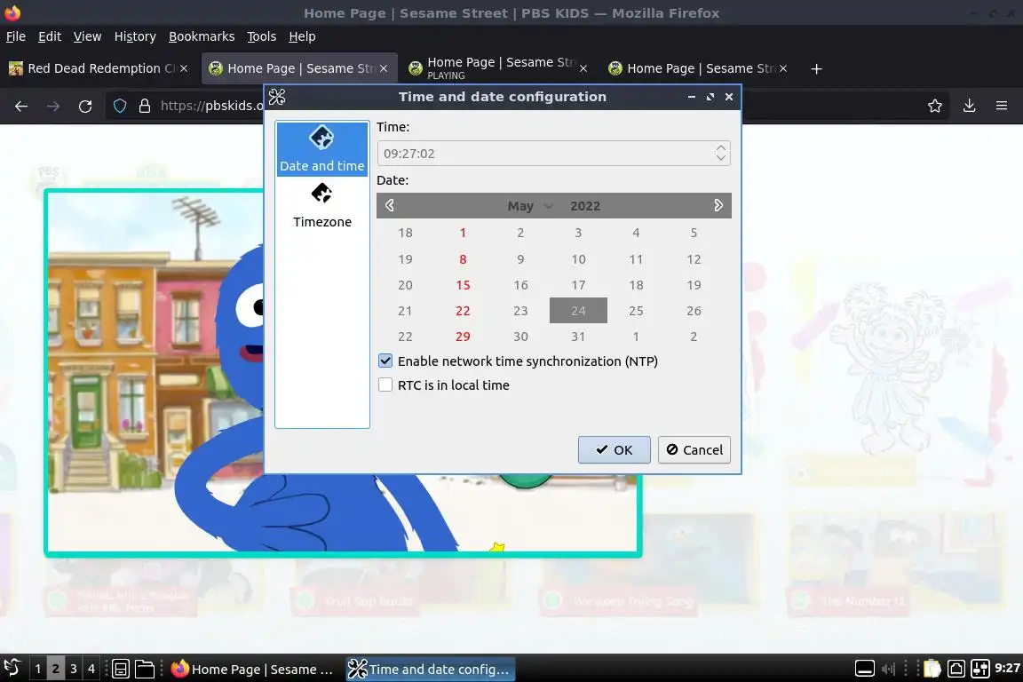This screenshot has width=1023, height=682.
Task: Go to next month in the calendar
Action: point(718,206)
